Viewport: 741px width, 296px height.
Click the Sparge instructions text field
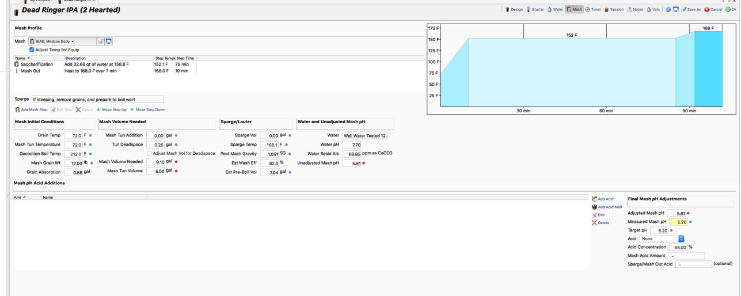(x=97, y=99)
